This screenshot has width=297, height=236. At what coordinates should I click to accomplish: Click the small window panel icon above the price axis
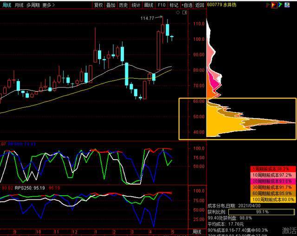(185, 12)
